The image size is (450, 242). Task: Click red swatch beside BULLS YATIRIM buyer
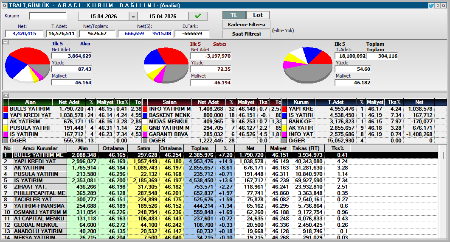pyautogui.click(x=5, y=109)
